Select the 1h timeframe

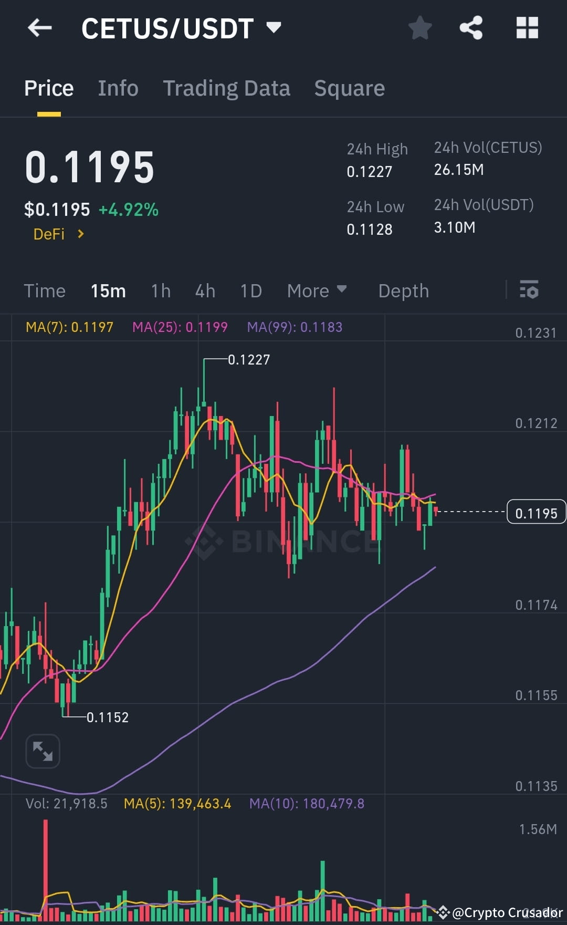(160, 290)
